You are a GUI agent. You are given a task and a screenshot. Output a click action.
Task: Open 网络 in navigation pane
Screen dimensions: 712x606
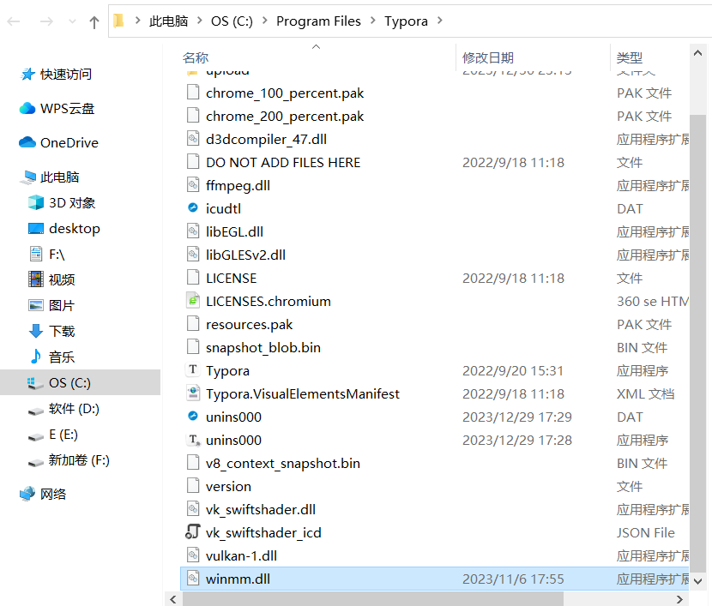click(43, 494)
